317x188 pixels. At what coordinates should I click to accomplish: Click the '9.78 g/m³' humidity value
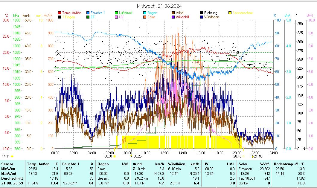pos(70,183)
